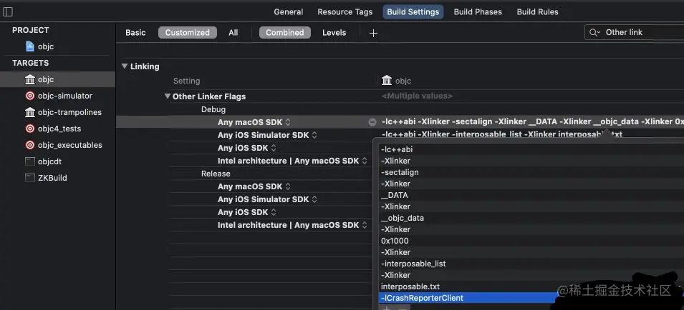Select the -lCrashReporterClient flag entry
The height and width of the screenshot is (310, 684).
click(423, 298)
